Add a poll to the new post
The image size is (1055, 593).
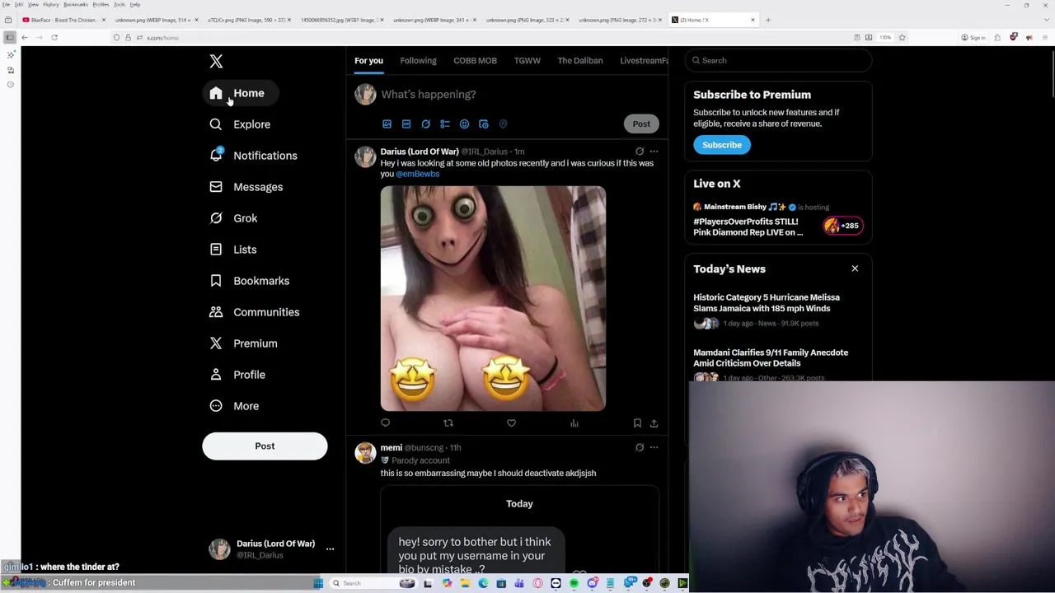click(445, 124)
